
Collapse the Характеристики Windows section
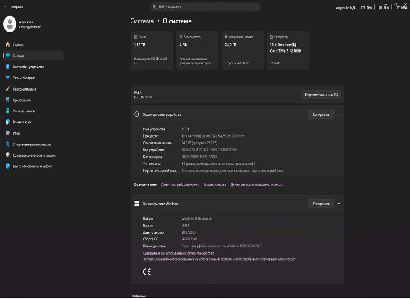339,204
